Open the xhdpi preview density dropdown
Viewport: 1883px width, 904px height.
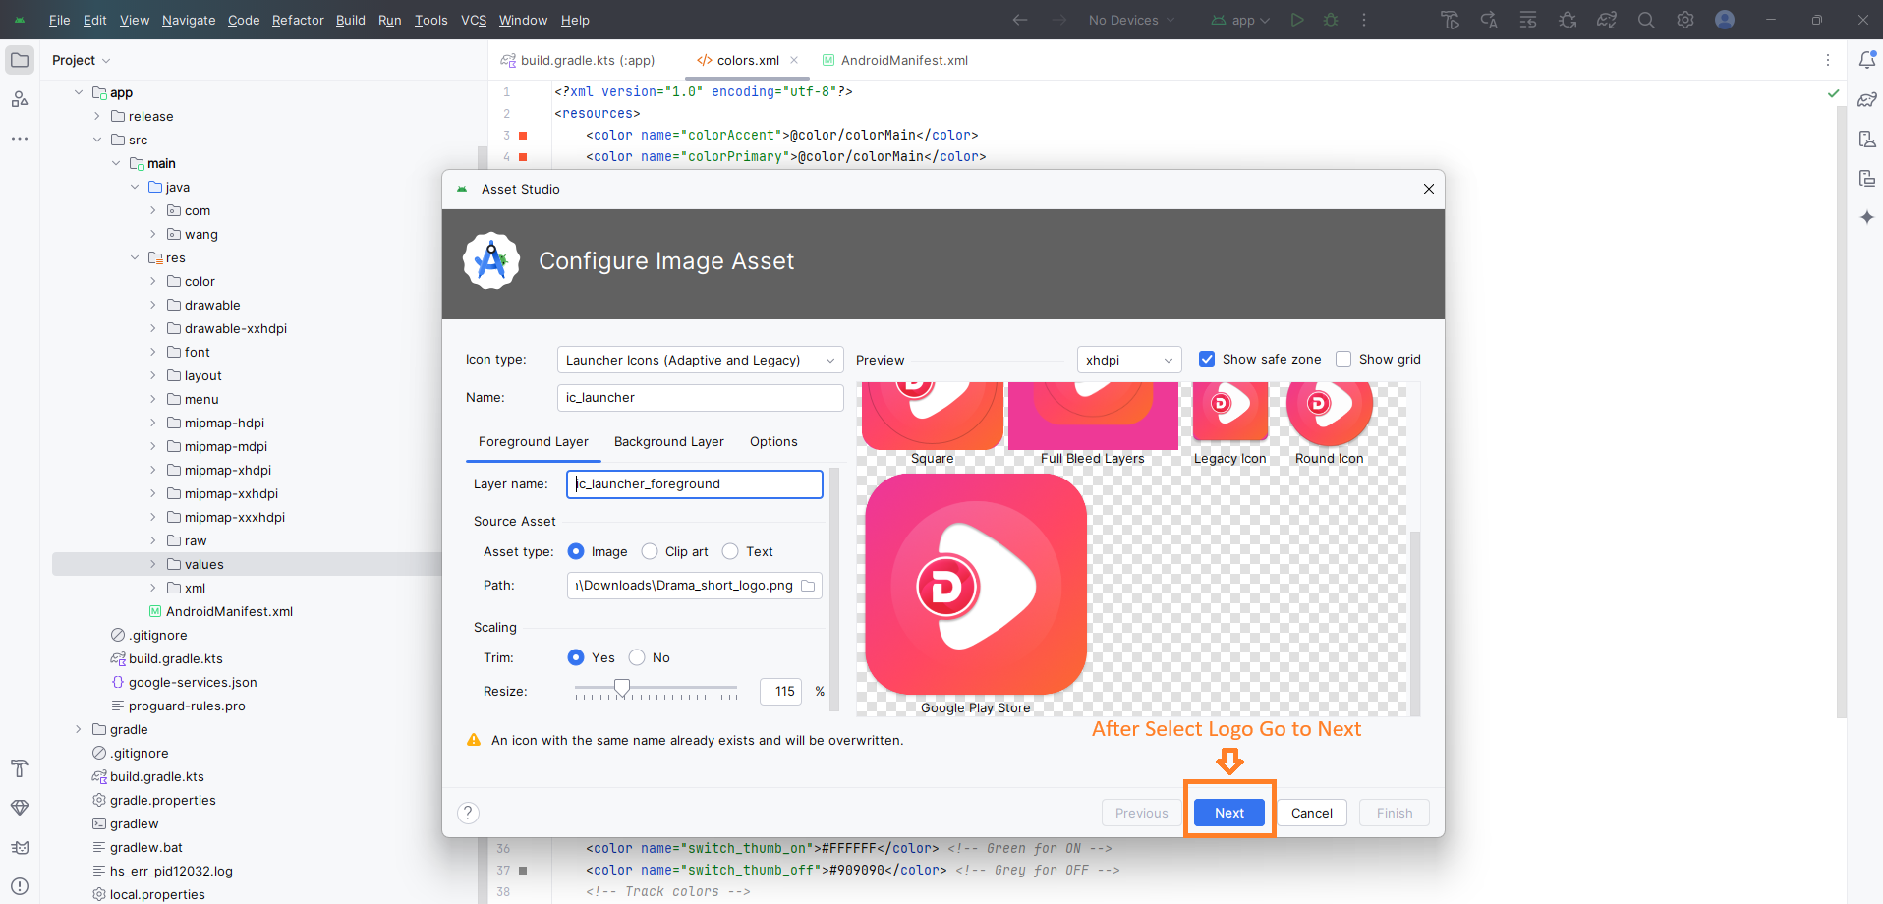(1129, 360)
